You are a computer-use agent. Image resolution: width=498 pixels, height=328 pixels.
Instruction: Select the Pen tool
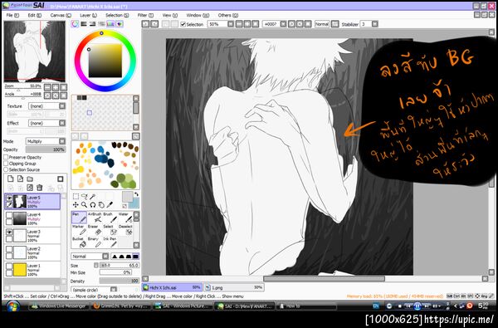tap(79, 218)
